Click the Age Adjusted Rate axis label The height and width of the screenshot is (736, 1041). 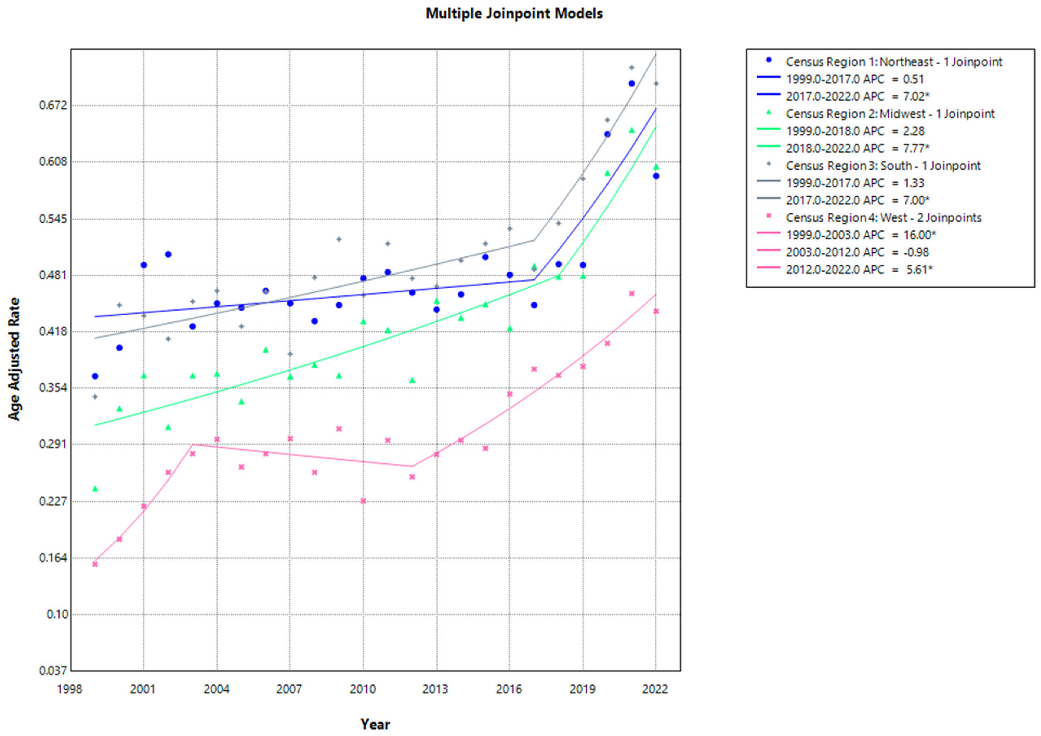click(14, 359)
